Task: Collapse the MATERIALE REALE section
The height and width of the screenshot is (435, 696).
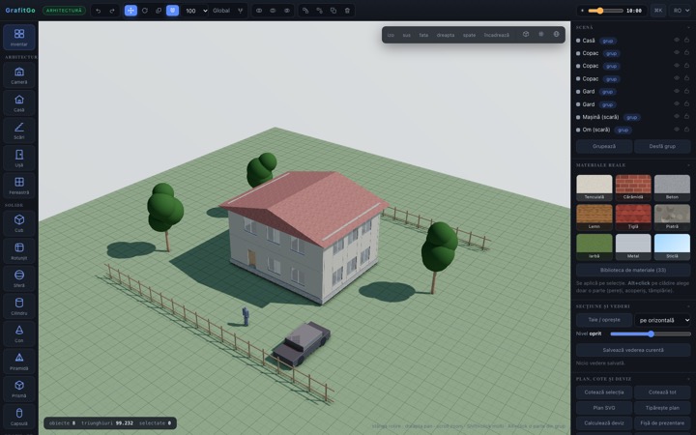Action: (688, 165)
